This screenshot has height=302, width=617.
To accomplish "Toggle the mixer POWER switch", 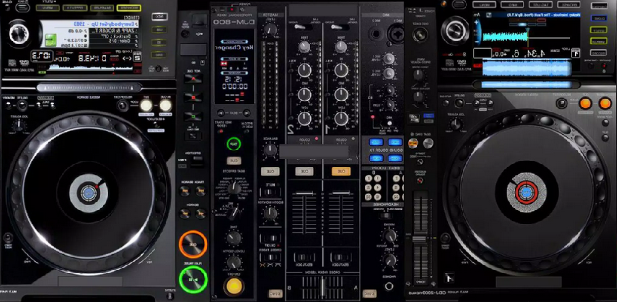I will pyautogui.click(x=233, y=9).
